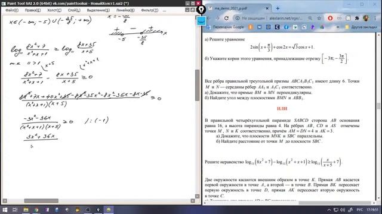Open a new browser tab
The image size is (382, 214).
[x=278, y=8]
